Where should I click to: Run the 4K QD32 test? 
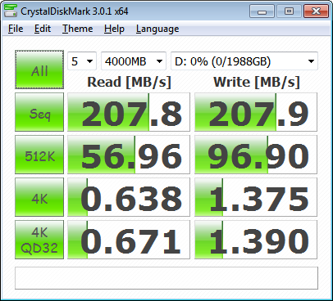pos(39,240)
